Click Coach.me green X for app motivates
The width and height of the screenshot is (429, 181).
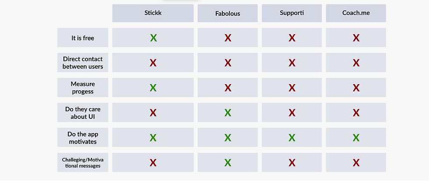[x=356, y=138]
